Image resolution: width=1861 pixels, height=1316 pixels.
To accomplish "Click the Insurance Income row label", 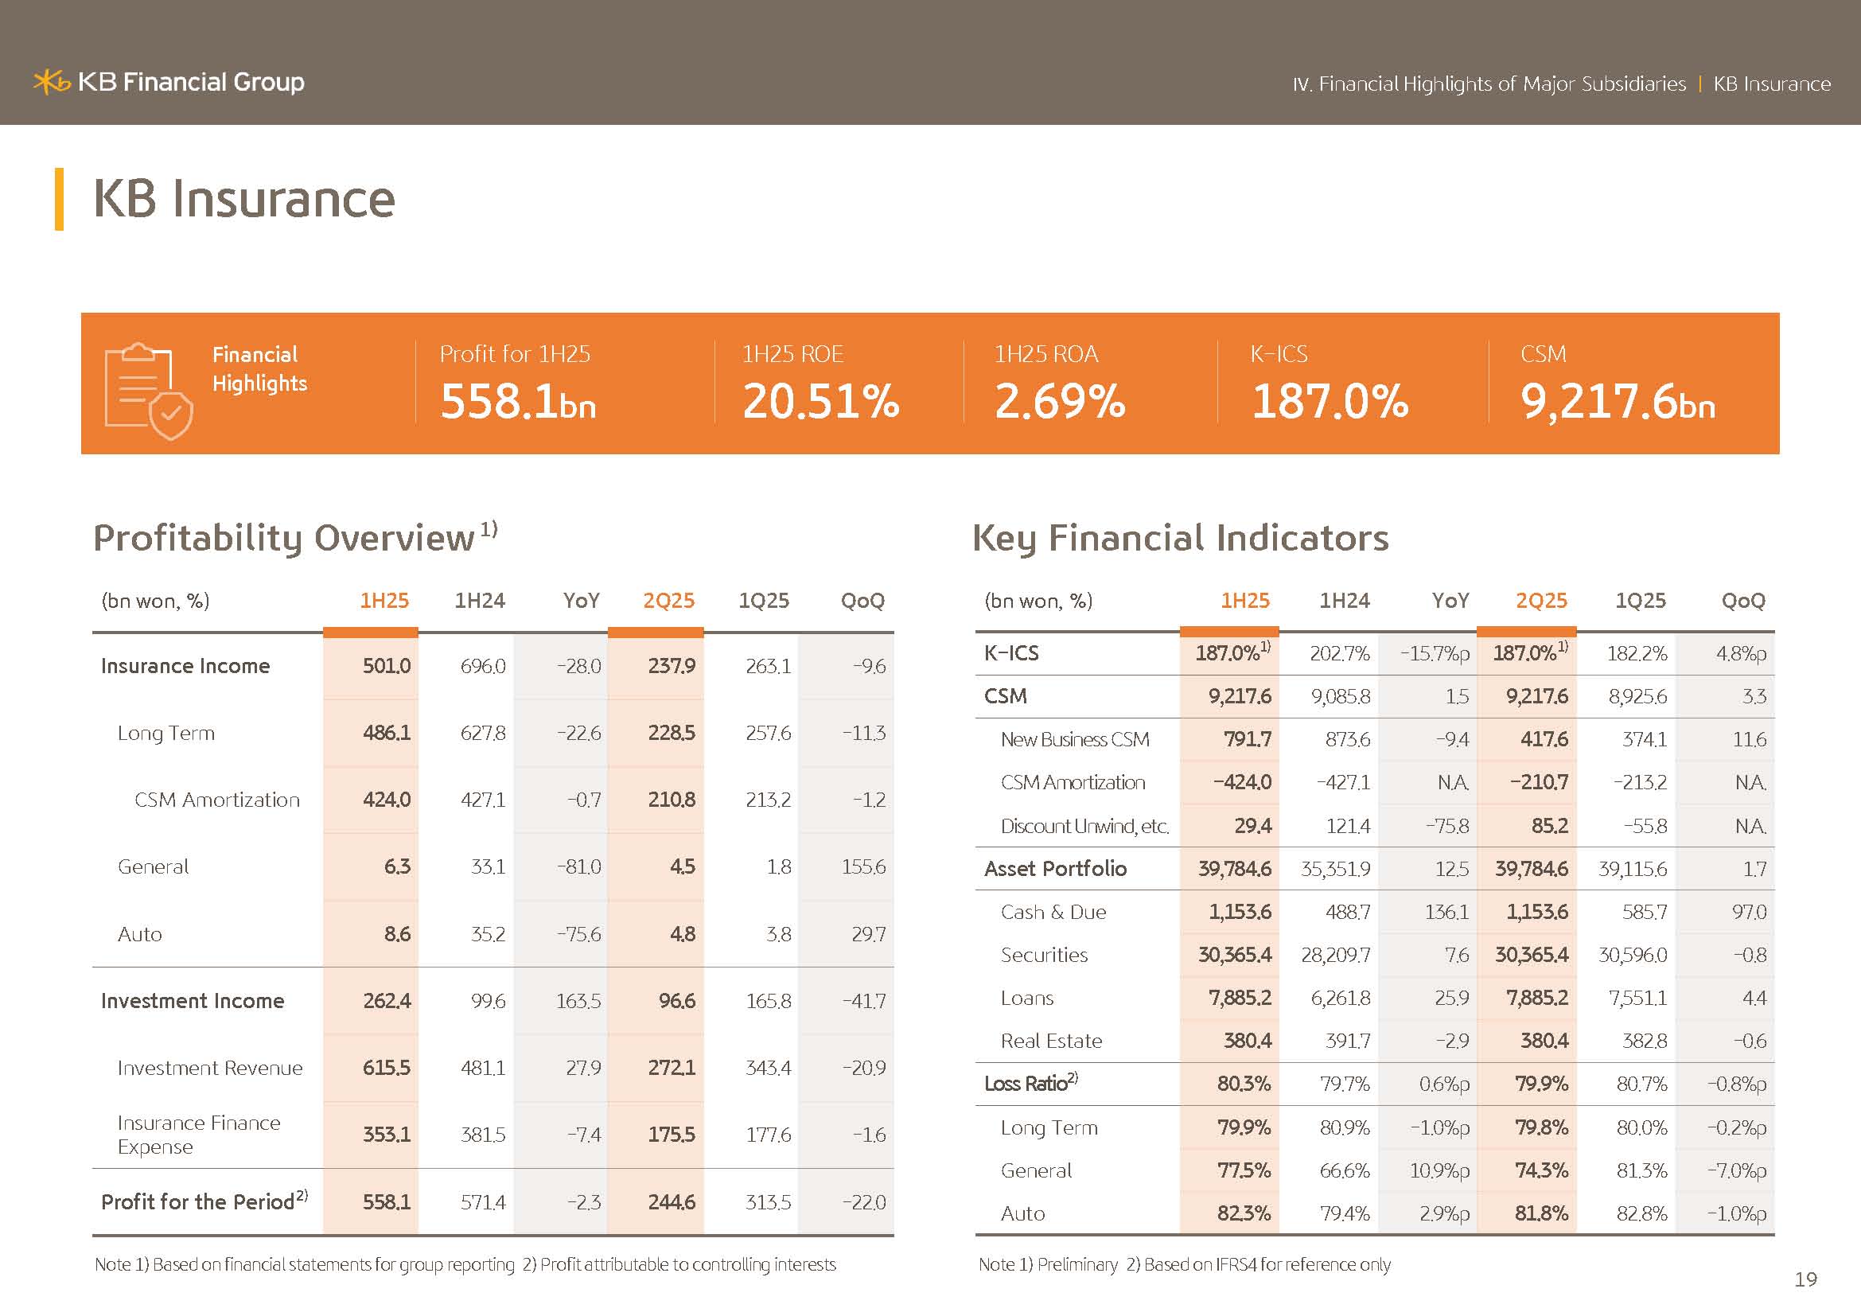I will pyautogui.click(x=185, y=666).
